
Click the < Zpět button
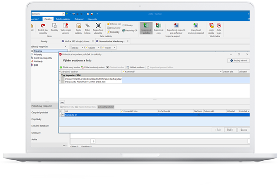[218, 130]
